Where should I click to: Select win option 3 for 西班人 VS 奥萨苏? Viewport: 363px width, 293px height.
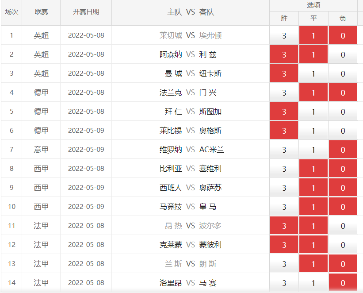(284, 187)
